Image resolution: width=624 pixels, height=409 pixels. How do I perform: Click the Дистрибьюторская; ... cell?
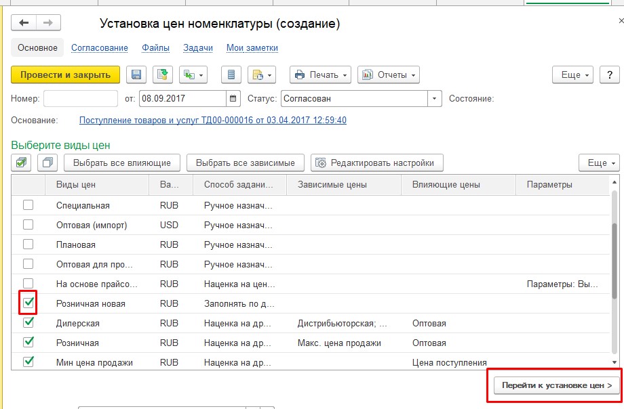[x=343, y=323]
